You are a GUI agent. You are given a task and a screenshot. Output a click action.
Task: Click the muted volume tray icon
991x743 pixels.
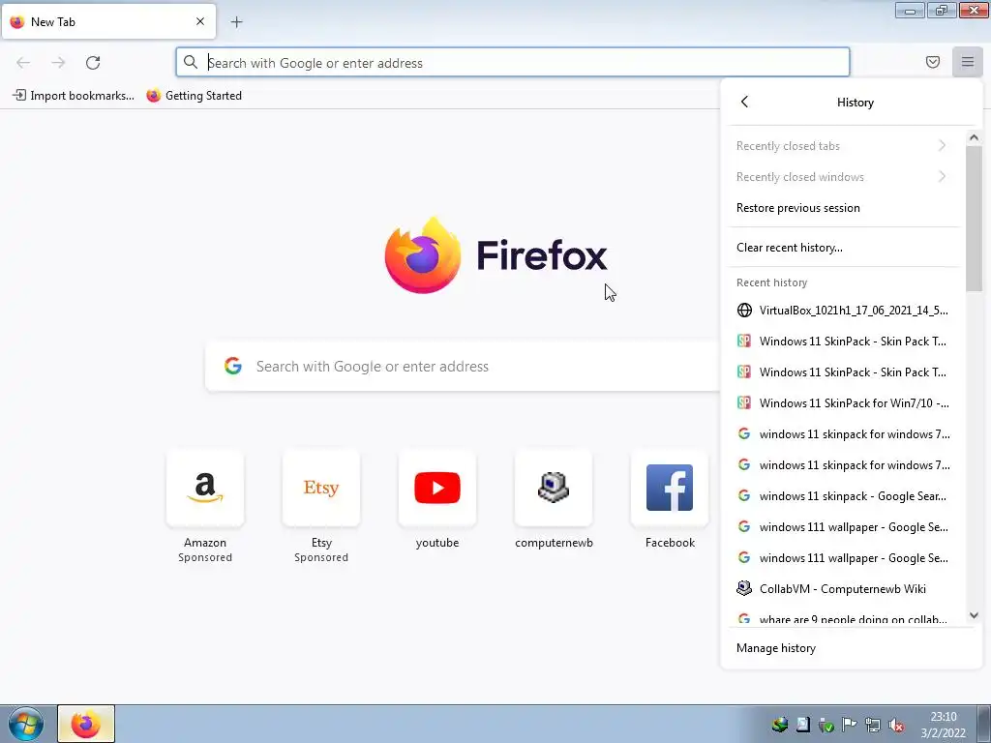tap(895, 726)
